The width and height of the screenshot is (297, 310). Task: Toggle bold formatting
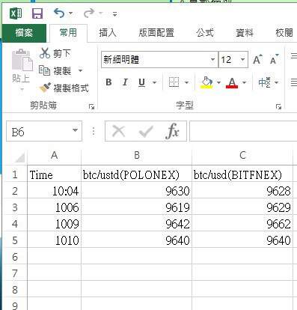pos(108,82)
